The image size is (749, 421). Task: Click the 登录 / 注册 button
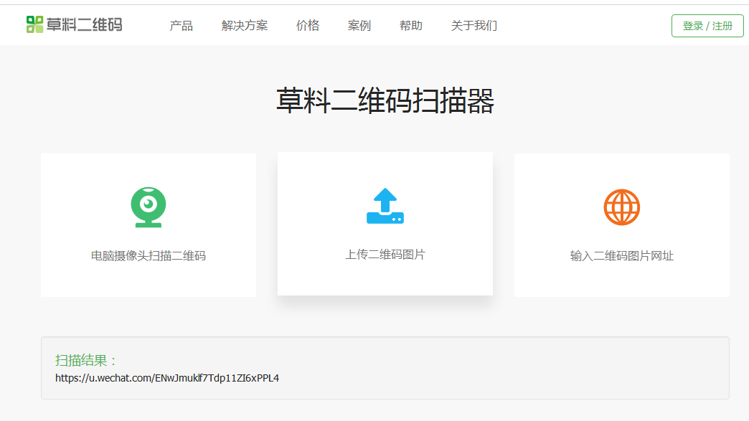(x=707, y=26)
